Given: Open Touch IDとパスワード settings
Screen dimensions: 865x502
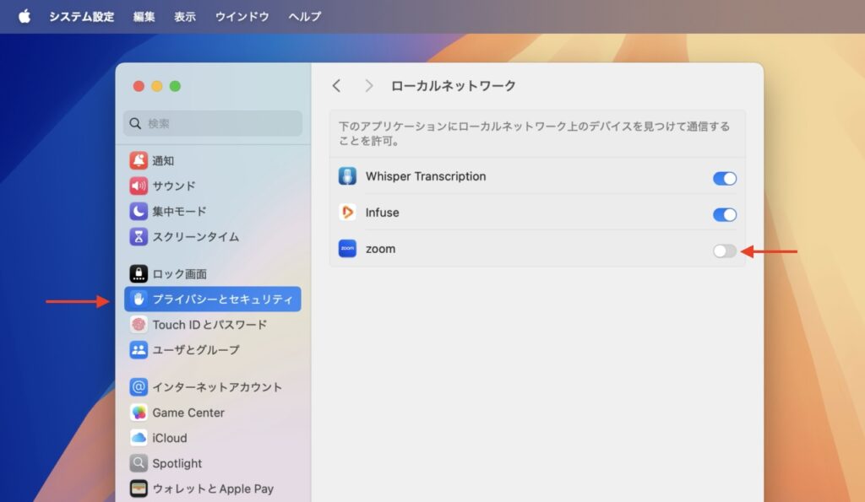Looking at the screenshot, I should (x=139, y=324).
